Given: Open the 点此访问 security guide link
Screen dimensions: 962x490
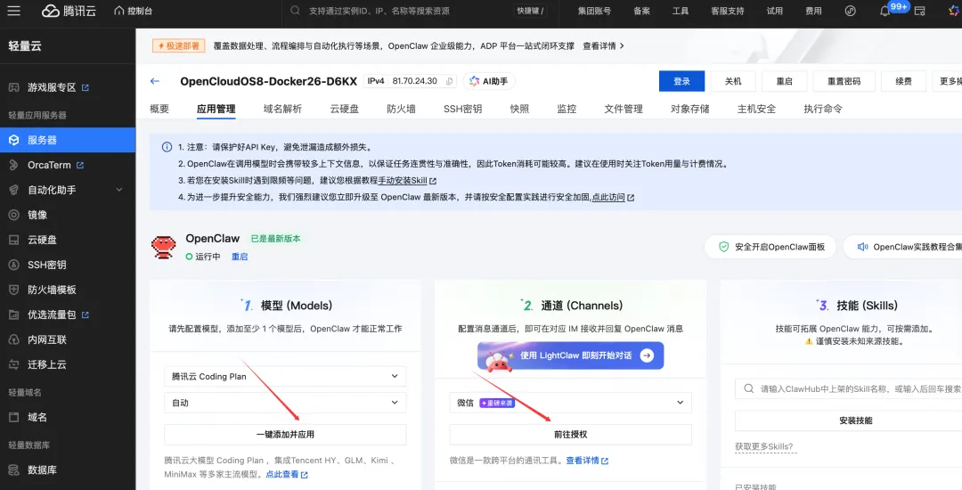Looking at the screenshot, I should point(612,198).
